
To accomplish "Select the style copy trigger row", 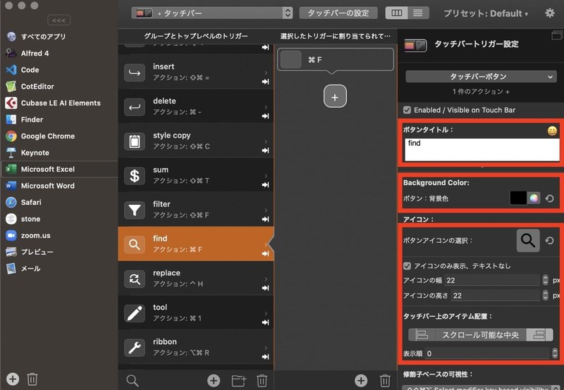I will coord(196,141).
